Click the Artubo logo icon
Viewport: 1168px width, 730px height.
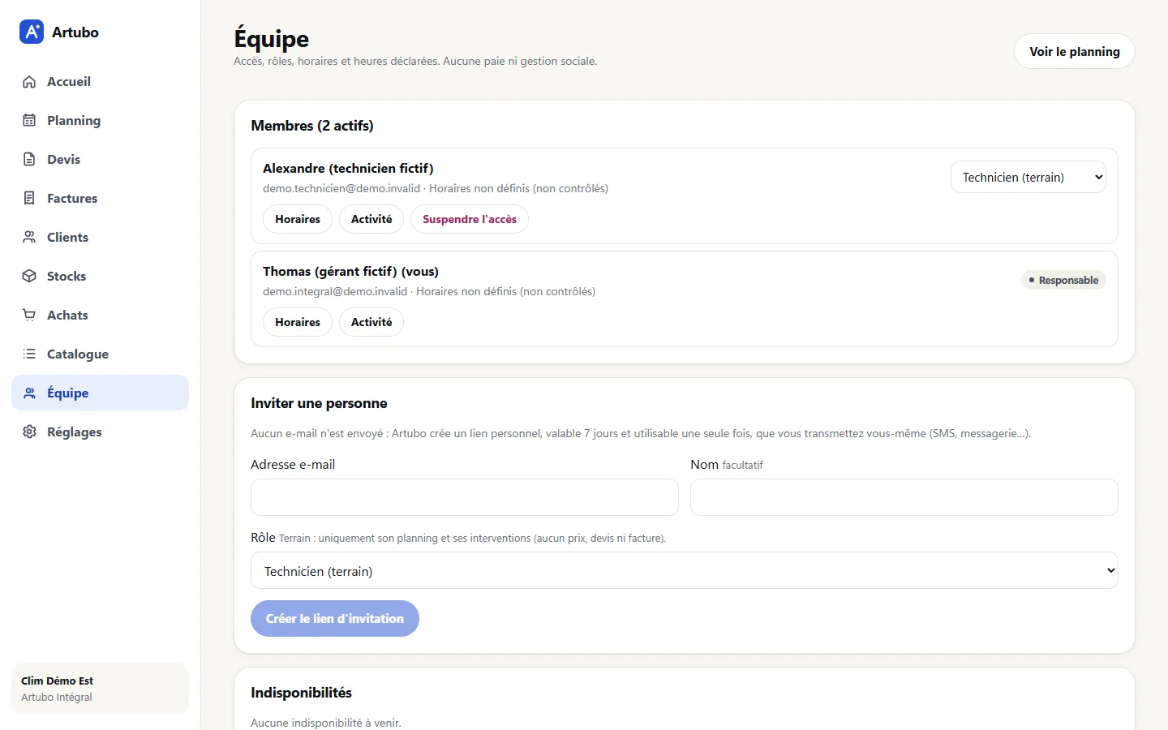tap(32, 32)
